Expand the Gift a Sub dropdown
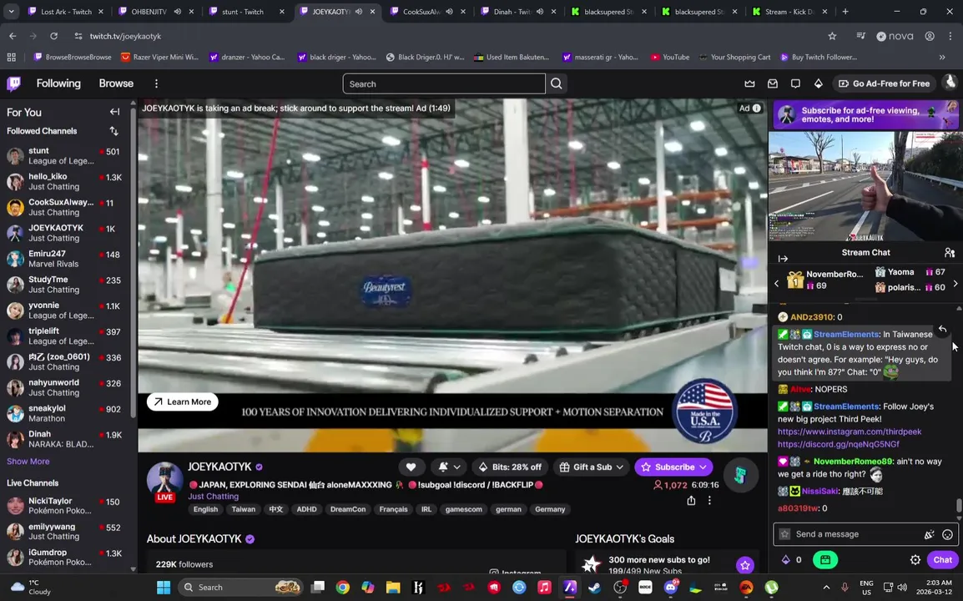This screenshot has width=963, height=601. [592, 467]
